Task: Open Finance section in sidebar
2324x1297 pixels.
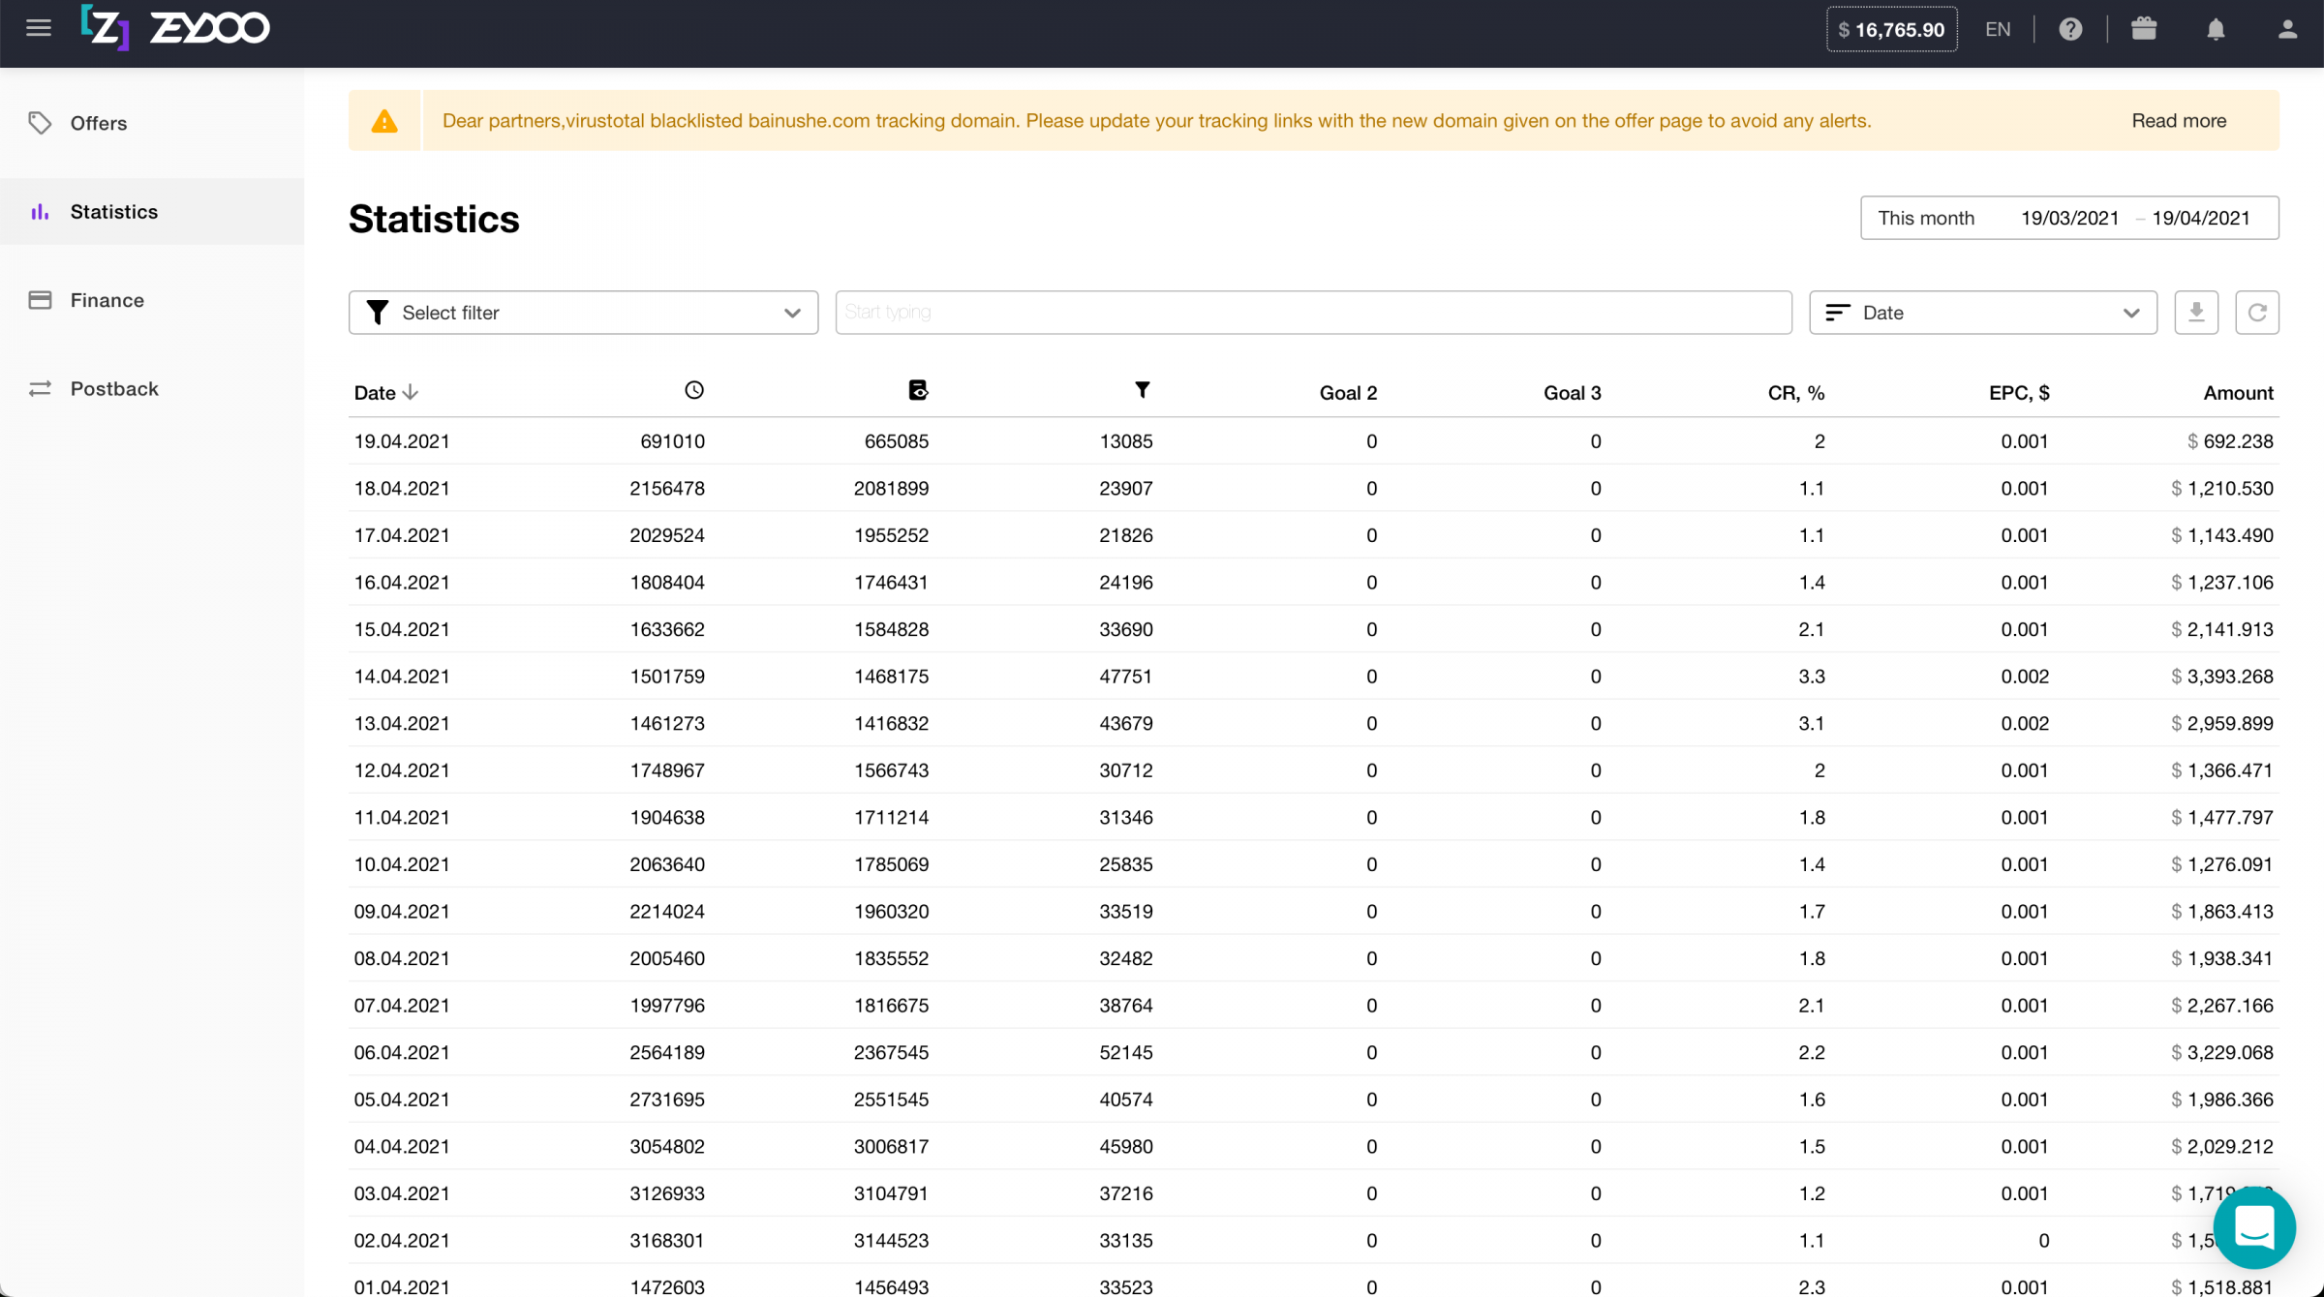Action: click(x=107, y=300)
